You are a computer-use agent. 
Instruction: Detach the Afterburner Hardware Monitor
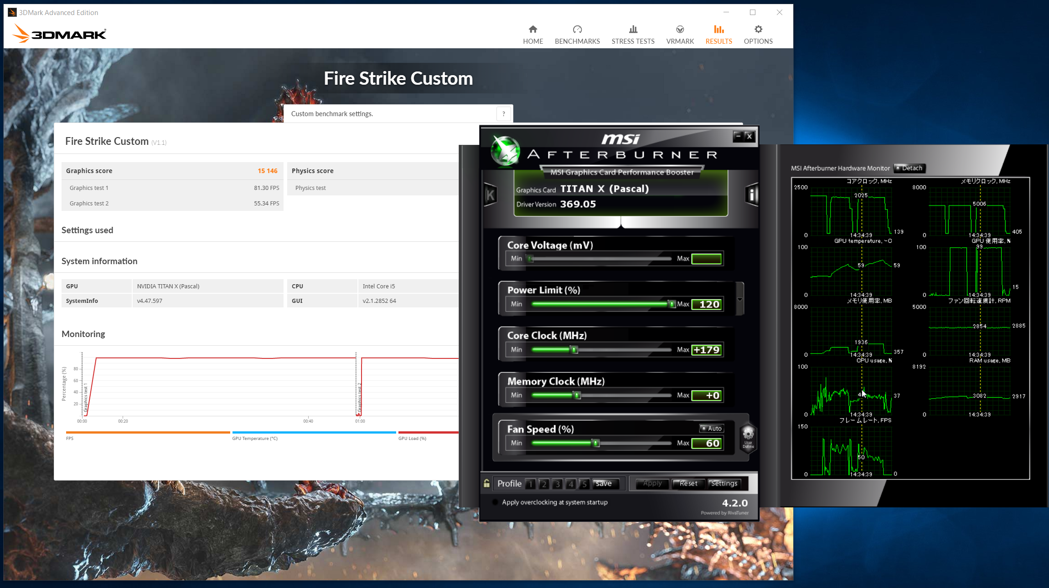click(909, 168)
